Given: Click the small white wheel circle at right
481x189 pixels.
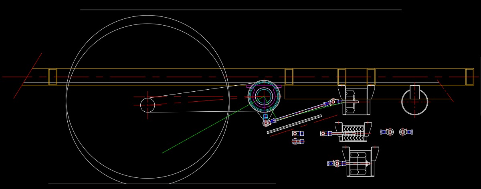Looking at the screenshot, I should [x=414, y=103].
